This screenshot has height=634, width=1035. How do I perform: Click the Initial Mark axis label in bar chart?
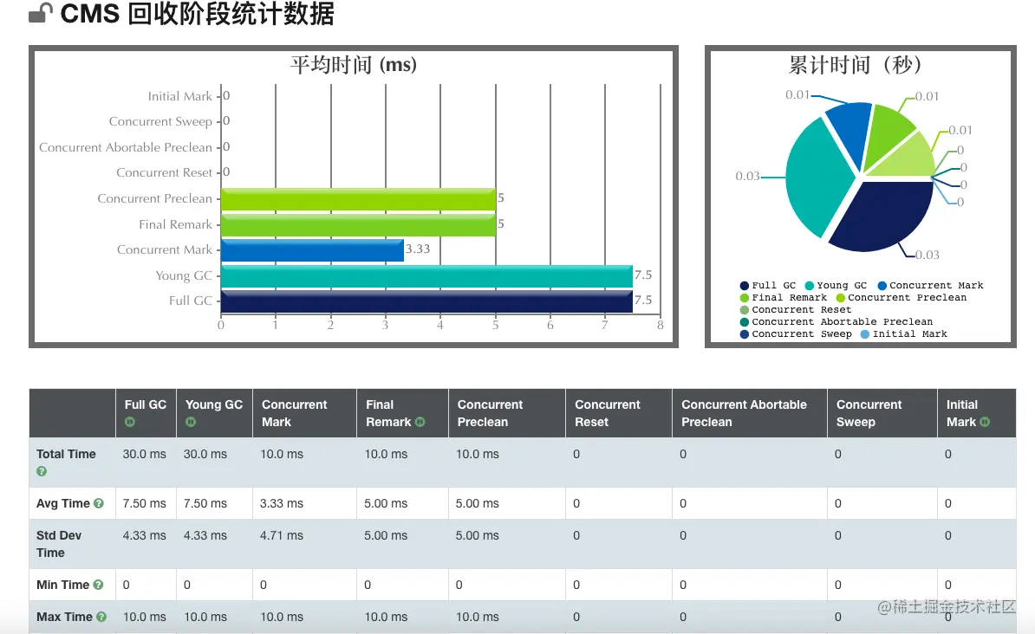tap(180, 96)
